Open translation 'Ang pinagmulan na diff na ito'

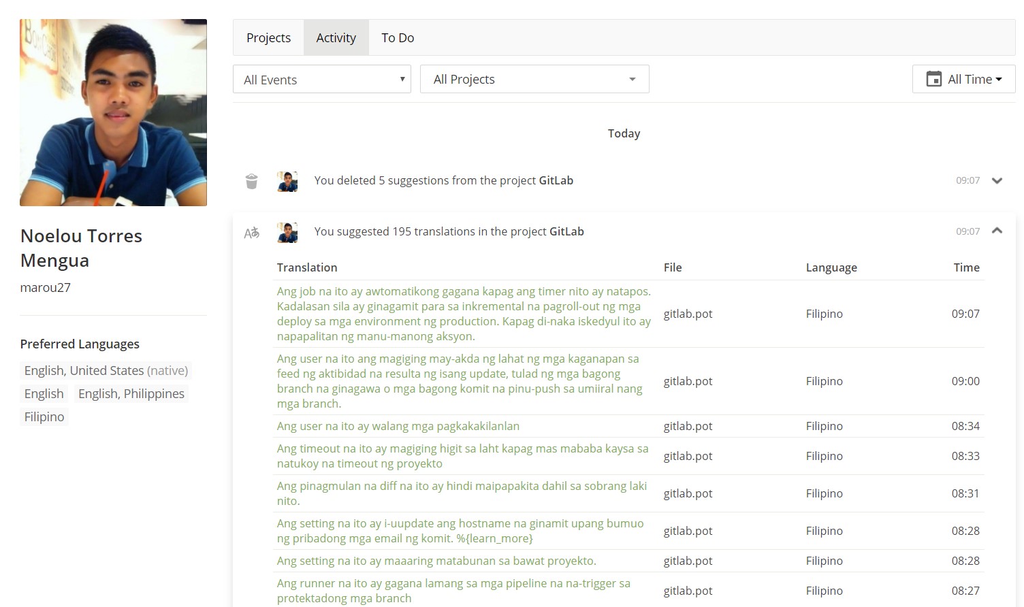point(462,493)
